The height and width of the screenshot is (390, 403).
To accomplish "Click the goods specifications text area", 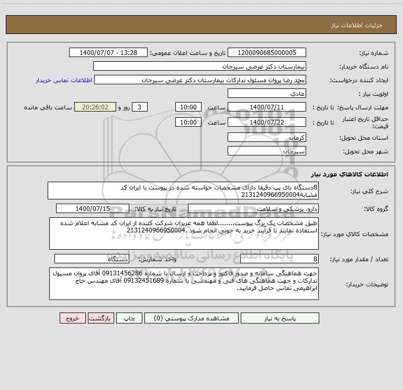I will click(x=184, y=233).
